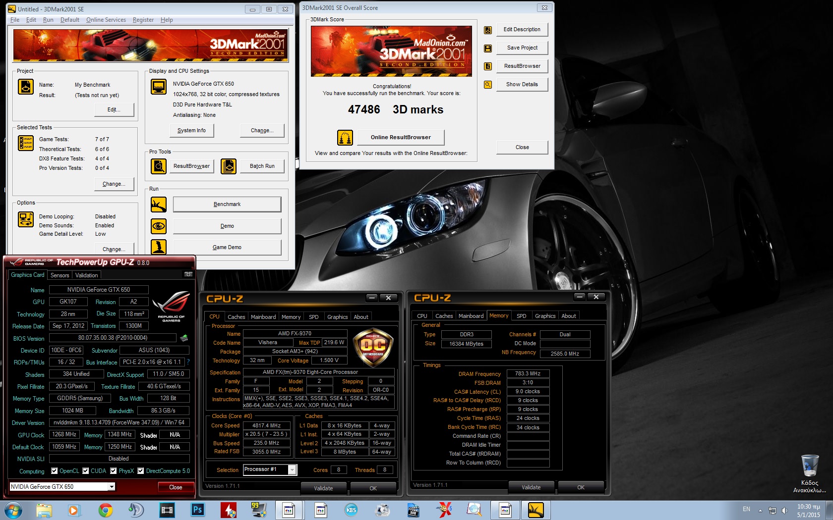Click the Batch Run button
This screenshot has height=520, width=833.
tap(262, 166)
